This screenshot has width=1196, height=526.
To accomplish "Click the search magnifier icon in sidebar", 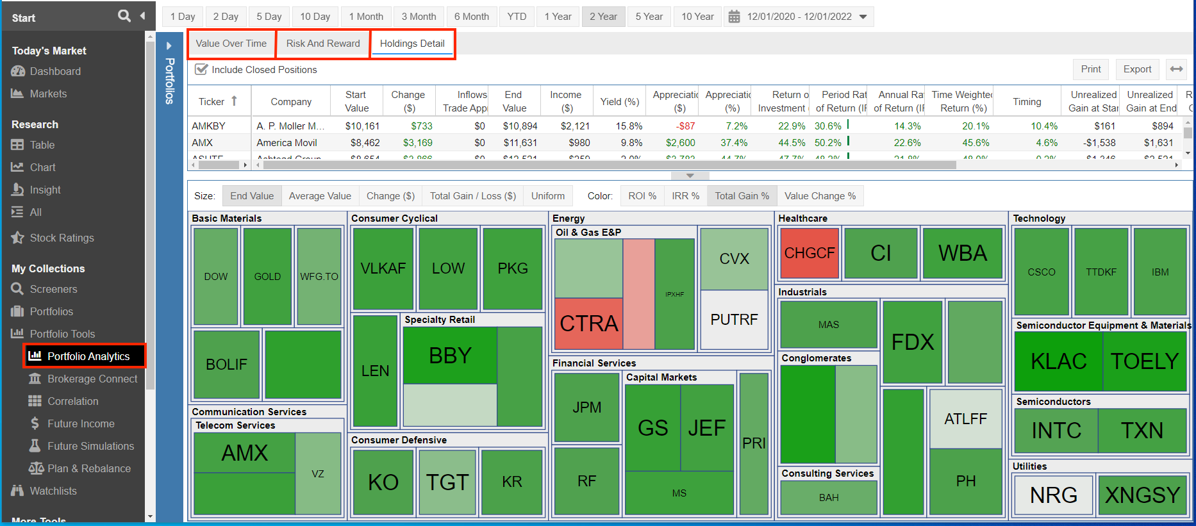I will pyautogui.click(x=124, y=16).
